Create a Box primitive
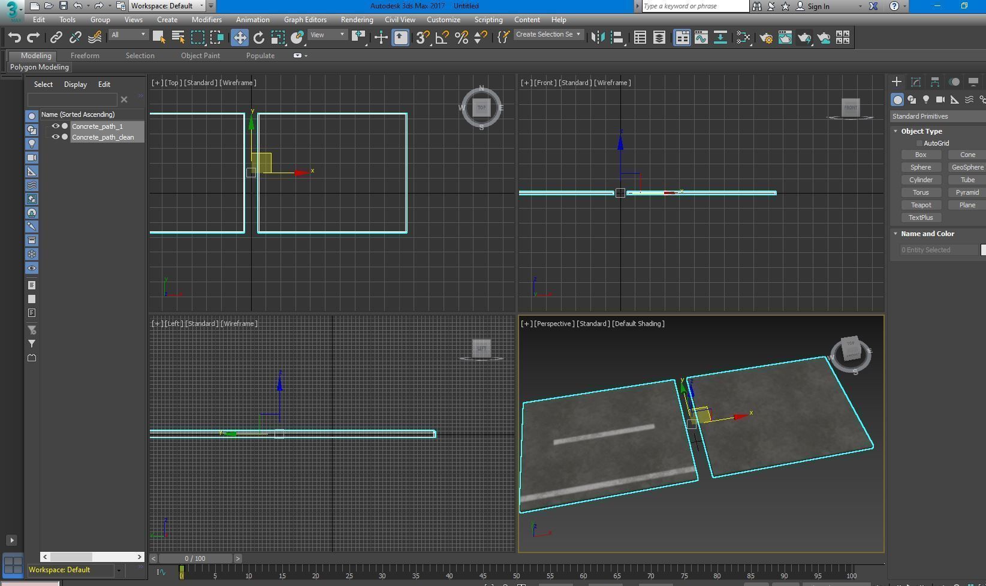This screenshot has width=986, height=586. pyautogui.click(x=921, y=155)
